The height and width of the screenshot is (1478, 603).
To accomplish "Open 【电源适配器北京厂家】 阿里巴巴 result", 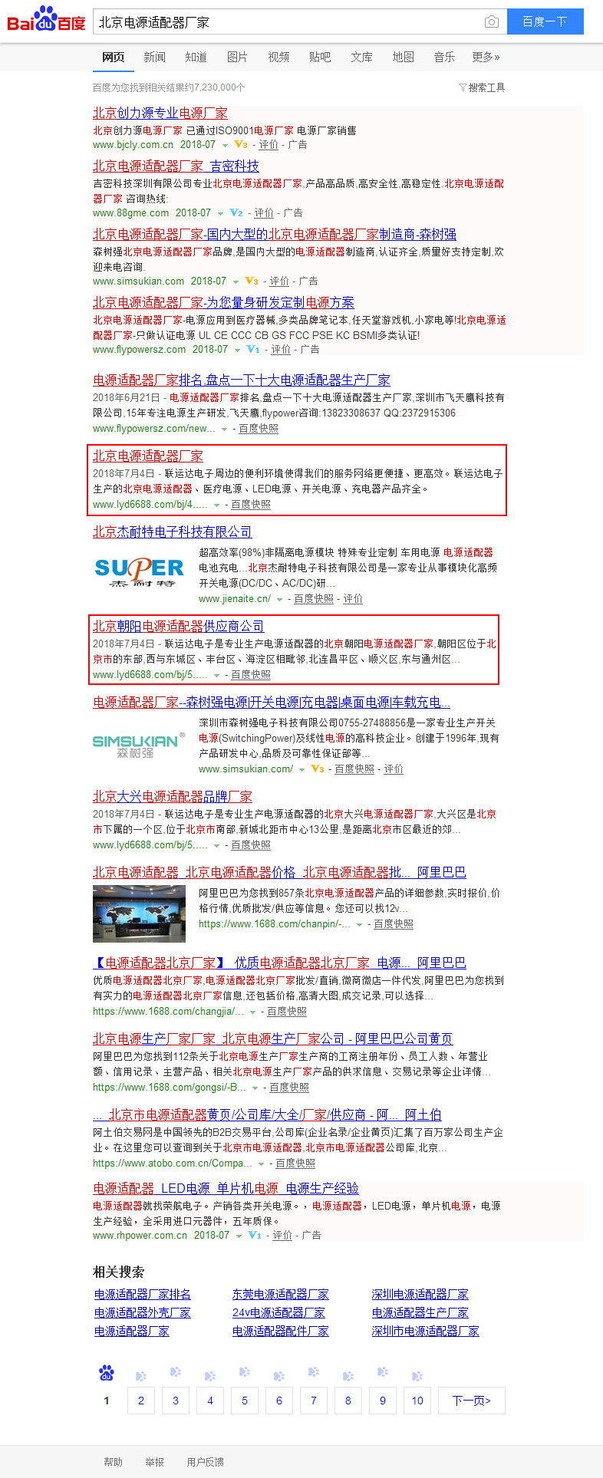I will (279, 963).
